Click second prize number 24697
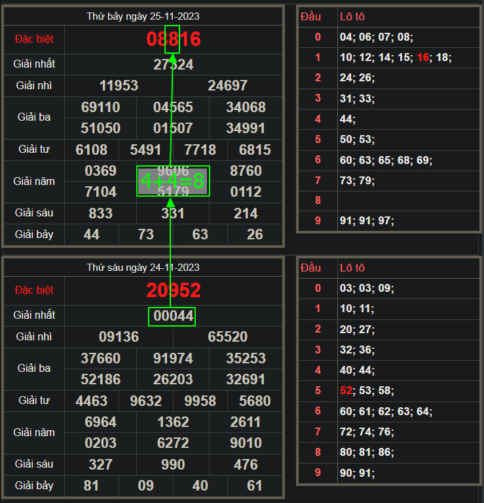 [x=228, y=85]
